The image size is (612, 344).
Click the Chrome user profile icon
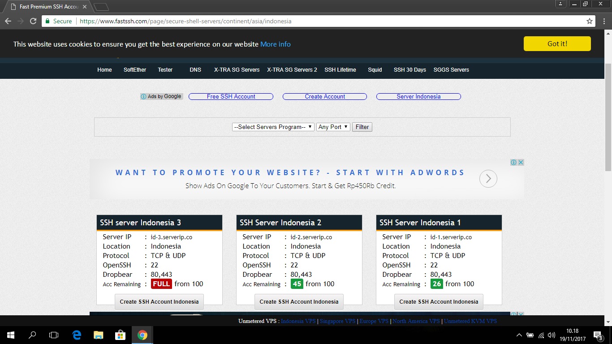point(560,4)
